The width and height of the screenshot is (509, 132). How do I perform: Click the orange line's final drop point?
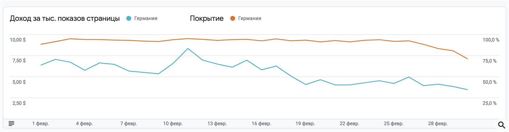467,59
